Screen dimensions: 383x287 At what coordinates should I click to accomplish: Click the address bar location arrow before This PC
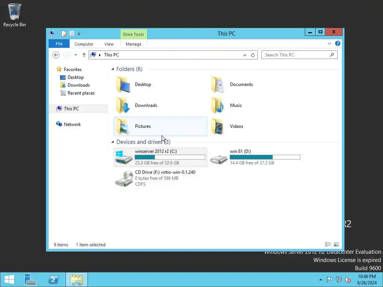[x=99, y=55]
